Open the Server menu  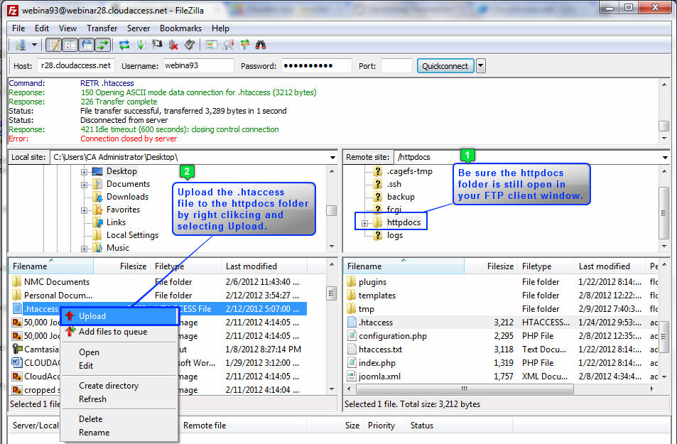click(x=138, y=28)
